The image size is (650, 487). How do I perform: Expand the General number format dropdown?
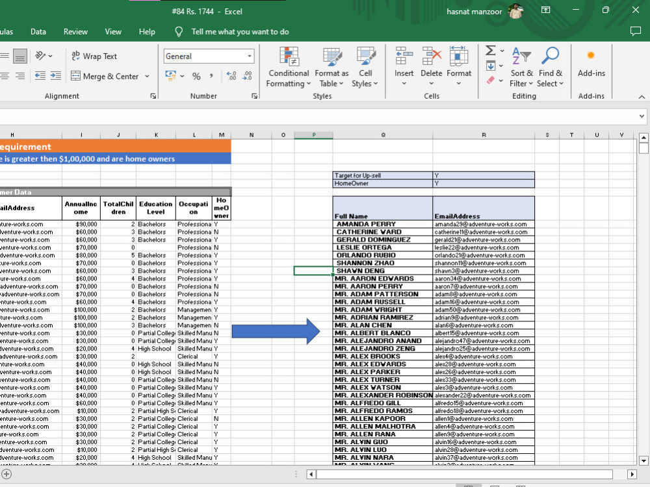click(x=250, y=56)
